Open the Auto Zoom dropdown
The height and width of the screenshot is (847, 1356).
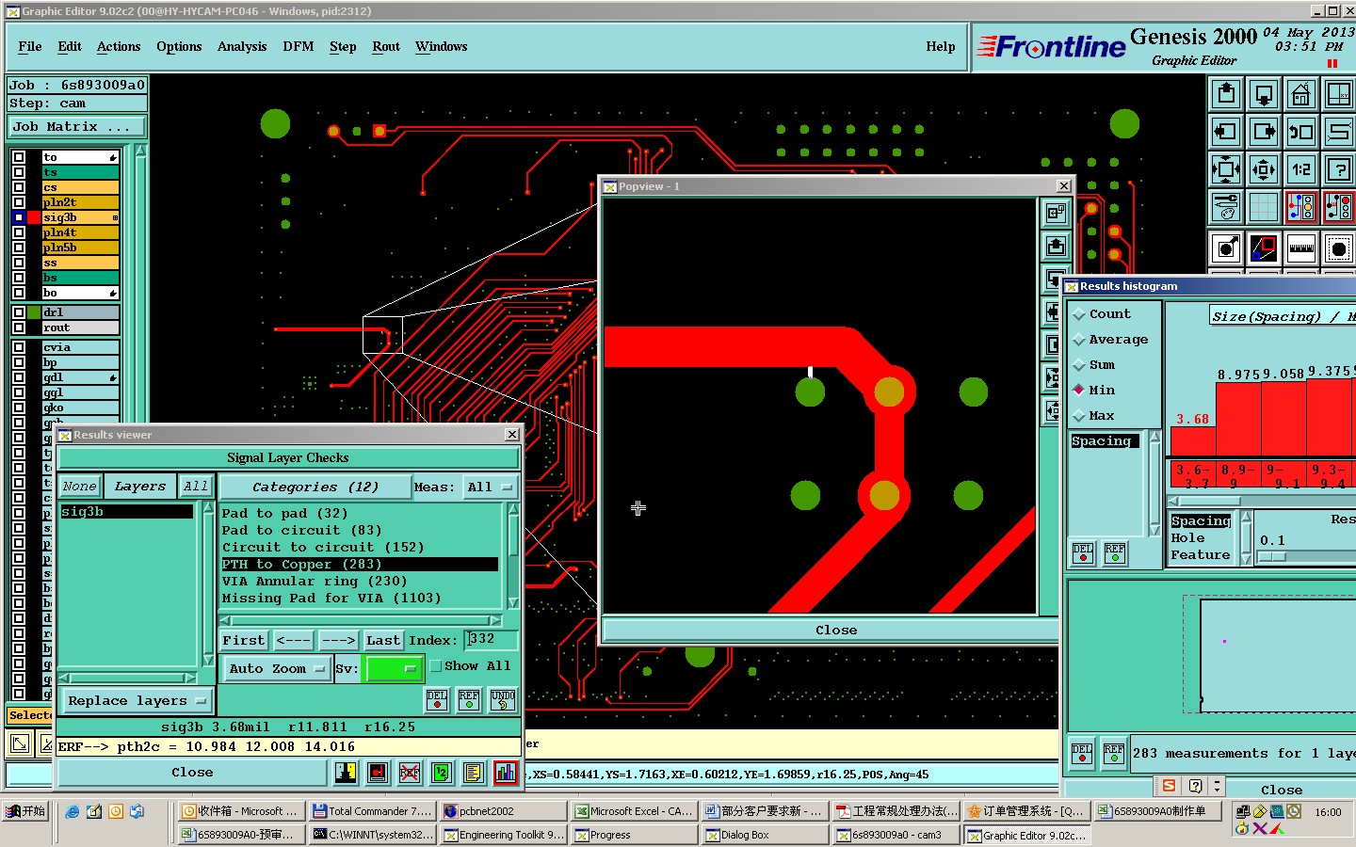[276, 669]
